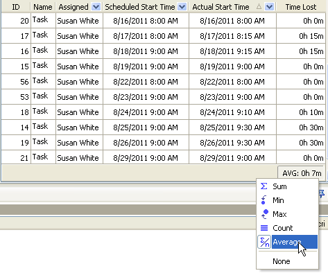
Task: Select the row with ID 56
Action: pyautogui.click(x=163, y=82)
